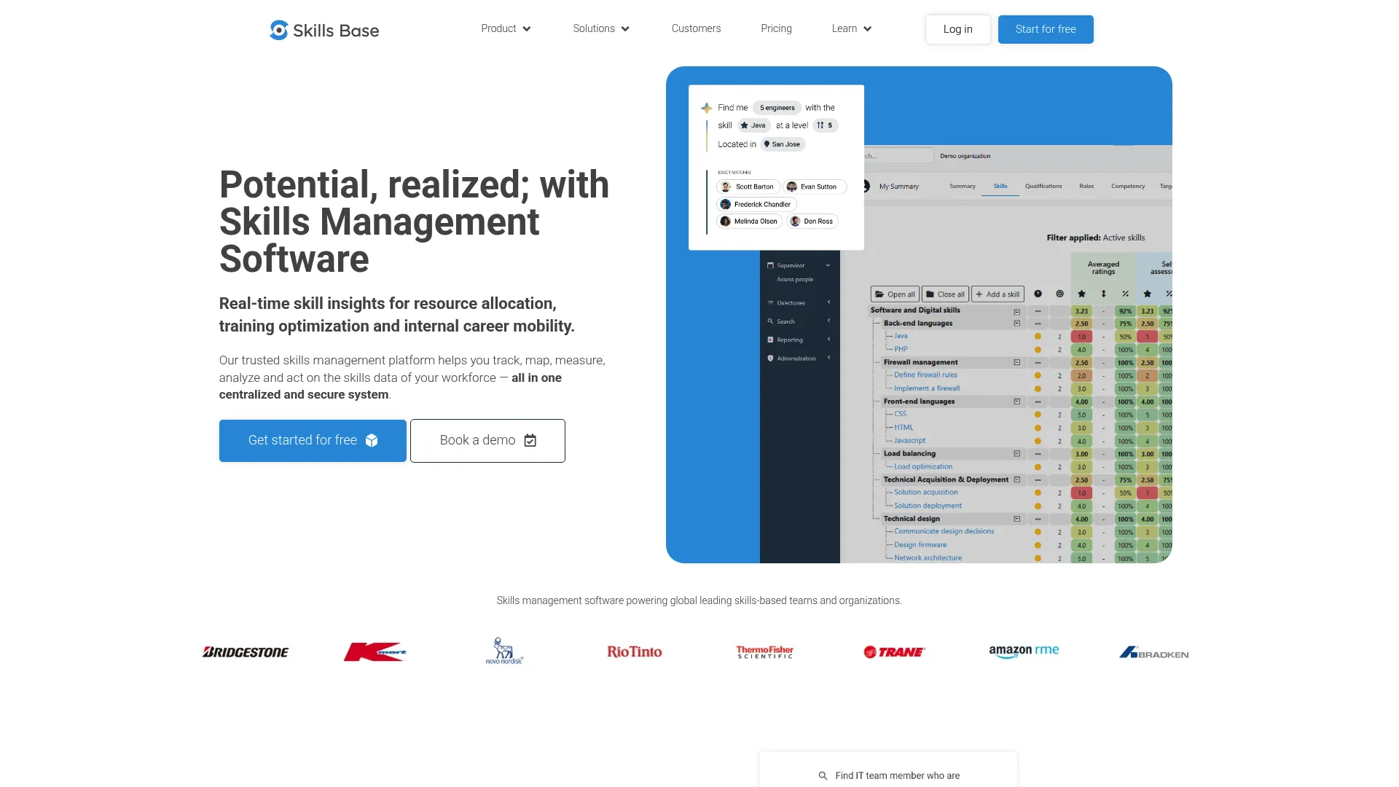Image resolution: width=1399 pixels, height=787 pixels.
Task: Click the Close all button
Action: tap(945, 294)
